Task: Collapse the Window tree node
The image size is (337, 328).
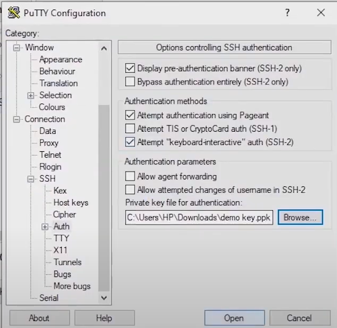Action: (16, 48)
